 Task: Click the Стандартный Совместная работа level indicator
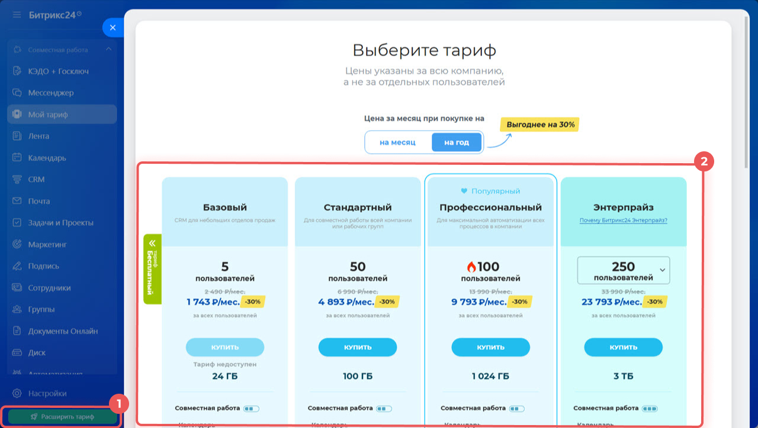[x=384, y=408]
